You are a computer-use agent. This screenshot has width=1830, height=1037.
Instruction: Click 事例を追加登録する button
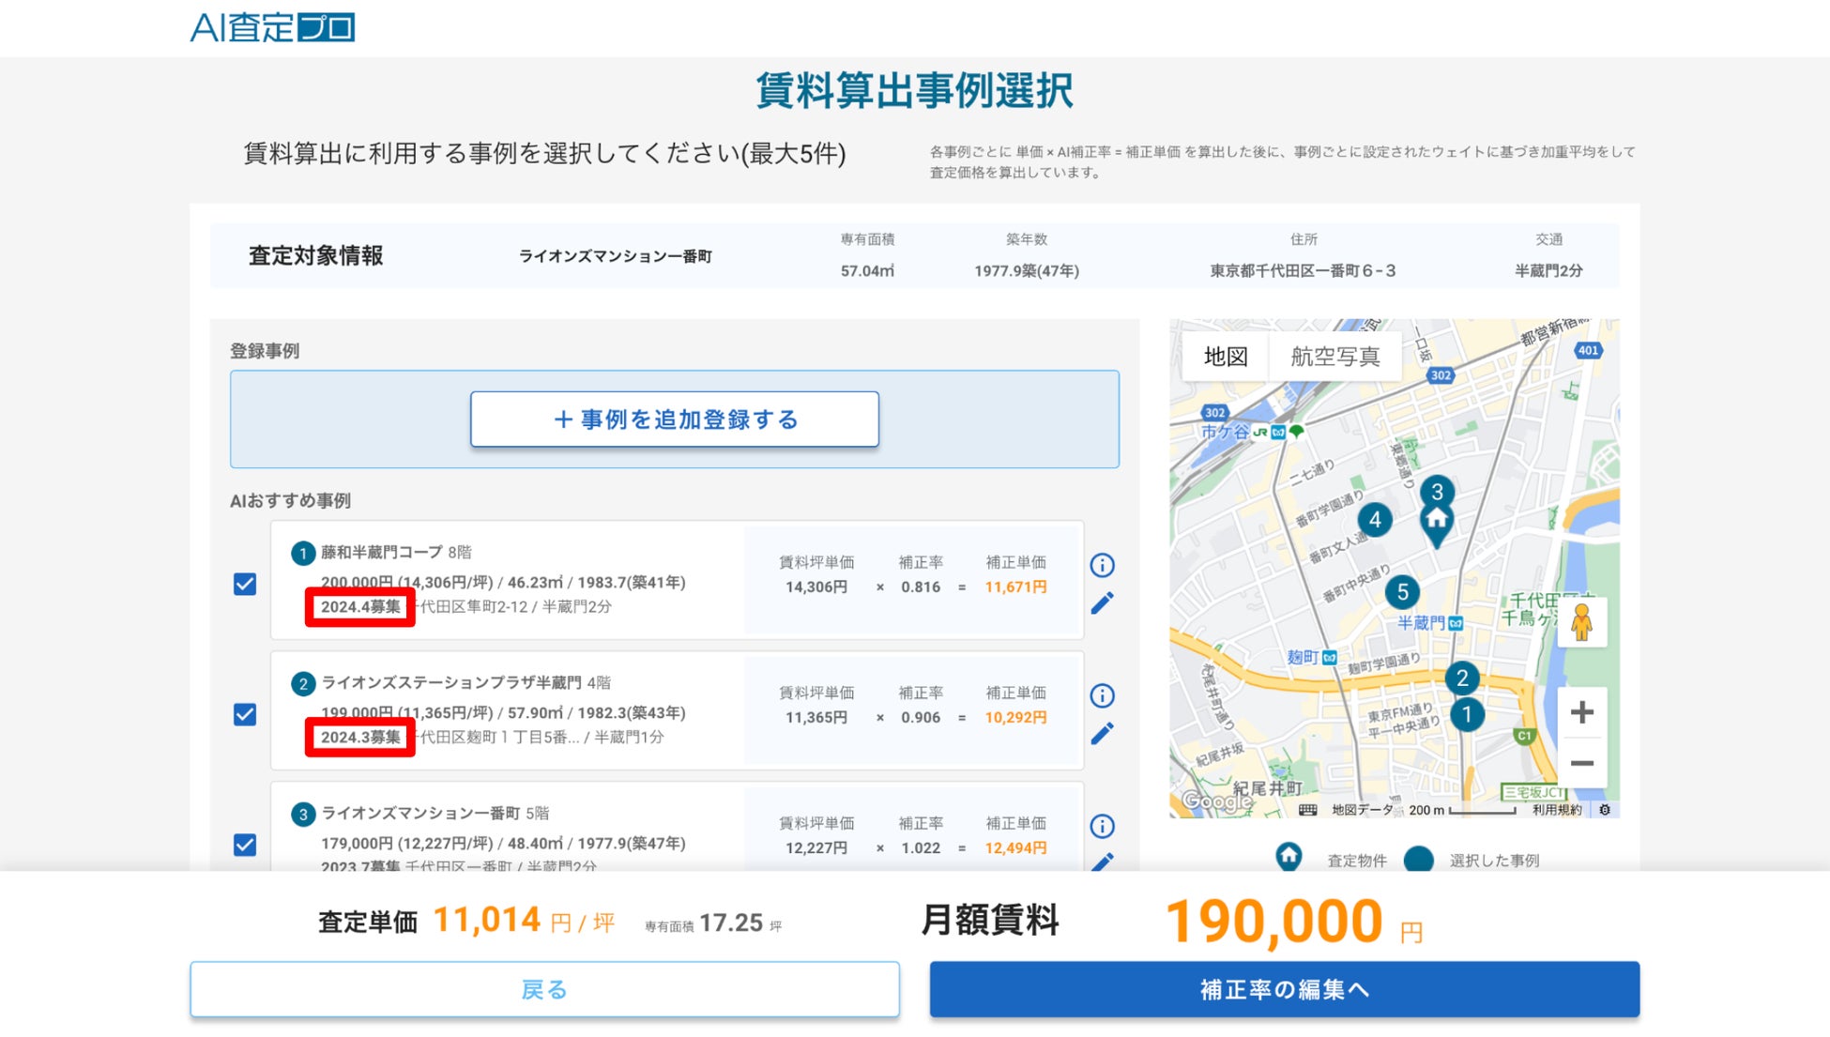coord(674,419)
